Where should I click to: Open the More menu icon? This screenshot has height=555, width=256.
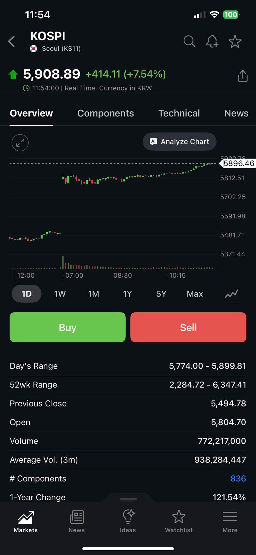pos(230,521)
